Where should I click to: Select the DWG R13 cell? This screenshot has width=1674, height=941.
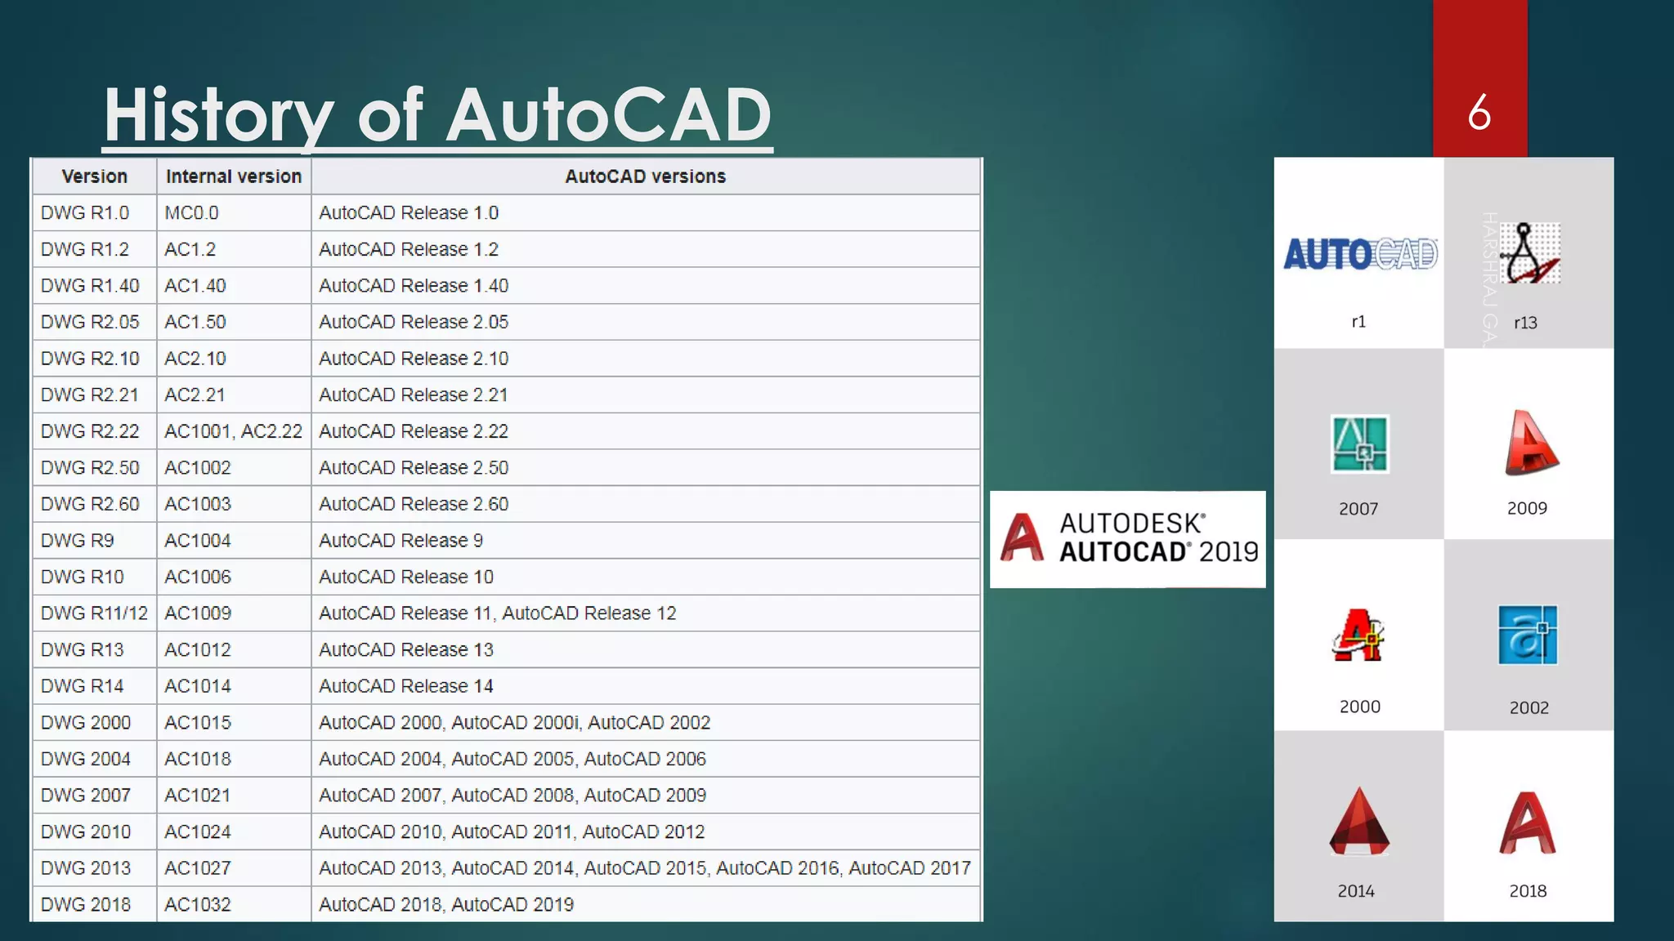[94, 650]
